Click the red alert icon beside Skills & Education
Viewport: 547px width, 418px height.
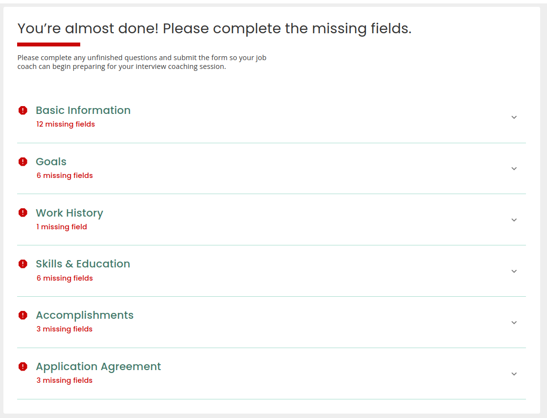pos(23,264)
